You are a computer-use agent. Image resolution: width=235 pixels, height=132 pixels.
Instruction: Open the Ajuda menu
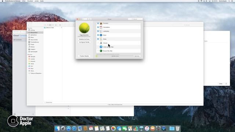42,1
